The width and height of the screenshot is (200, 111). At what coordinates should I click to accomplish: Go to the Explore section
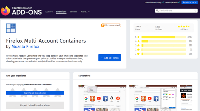point(49,11)
